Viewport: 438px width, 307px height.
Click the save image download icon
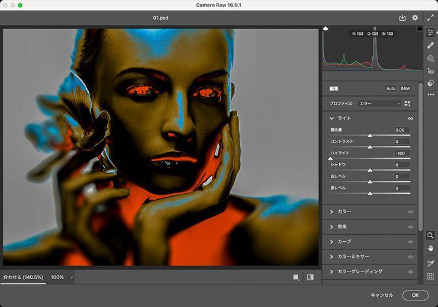point(402,18)
